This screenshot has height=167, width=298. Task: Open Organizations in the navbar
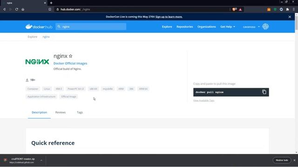[x=207, y=27]
